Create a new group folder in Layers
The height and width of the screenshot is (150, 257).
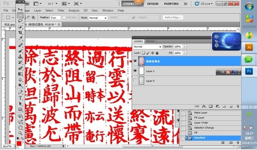[x=224, y=106]
